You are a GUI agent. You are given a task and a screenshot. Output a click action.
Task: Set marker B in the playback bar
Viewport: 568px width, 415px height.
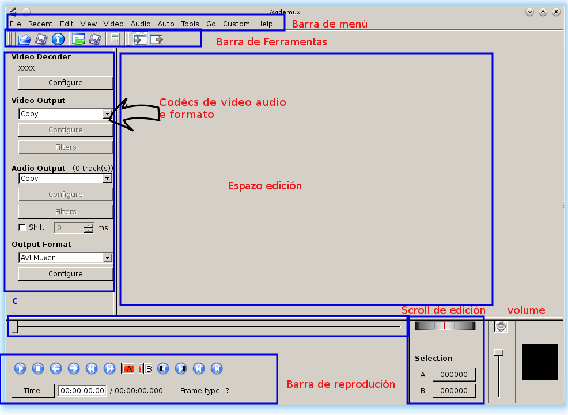[146, 368]
